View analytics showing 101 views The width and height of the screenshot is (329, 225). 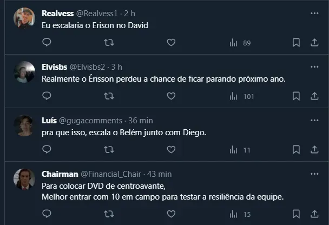point(241,96)
